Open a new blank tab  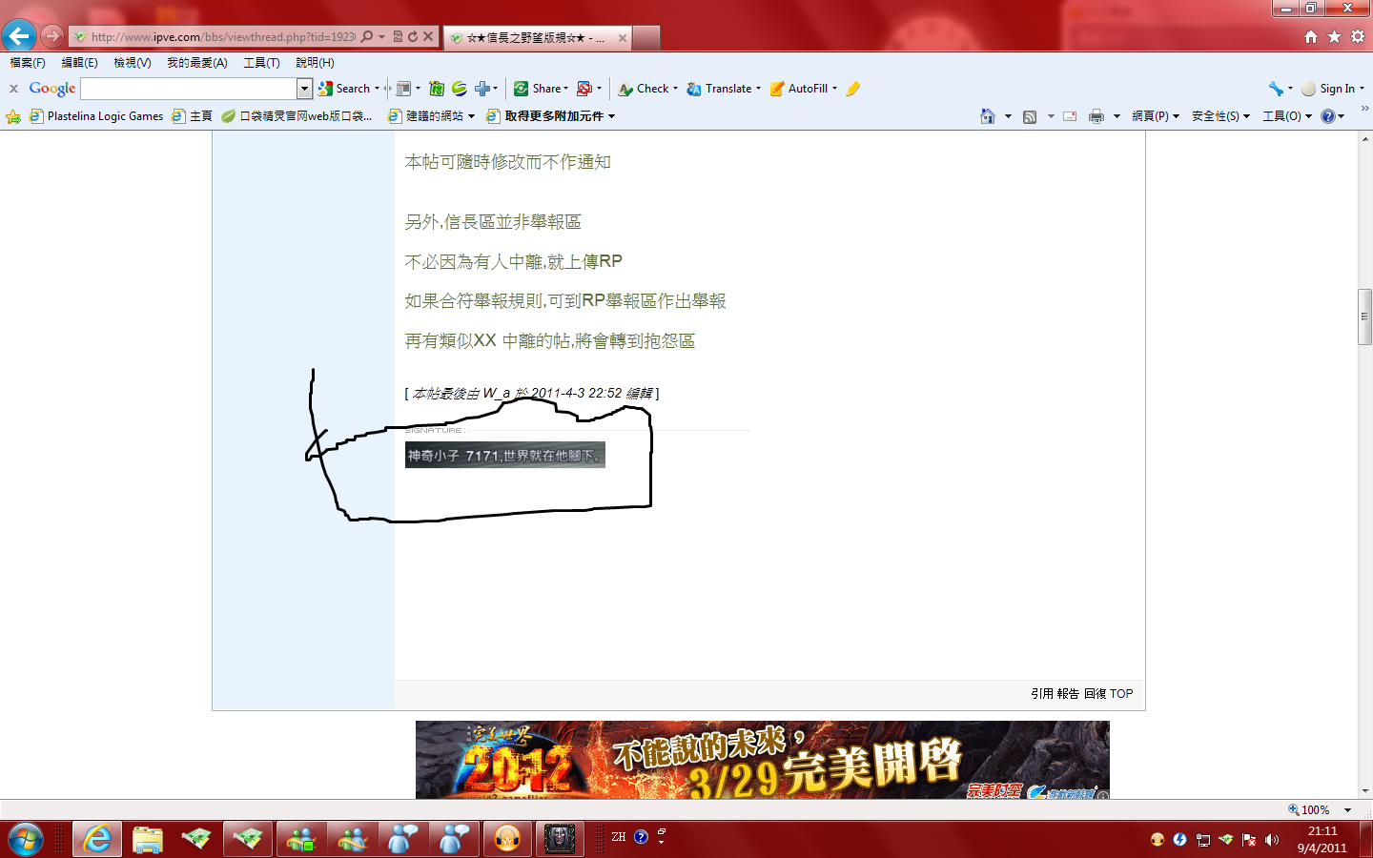646,38
